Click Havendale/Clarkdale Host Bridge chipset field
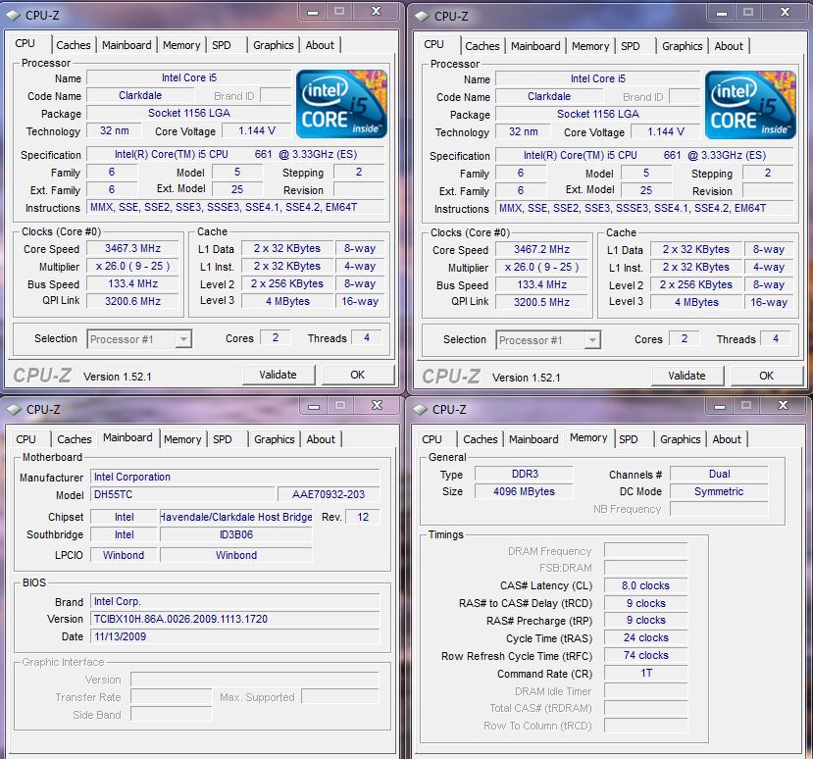The width and height of the screenshot is (813, 759). pos(236,517)
